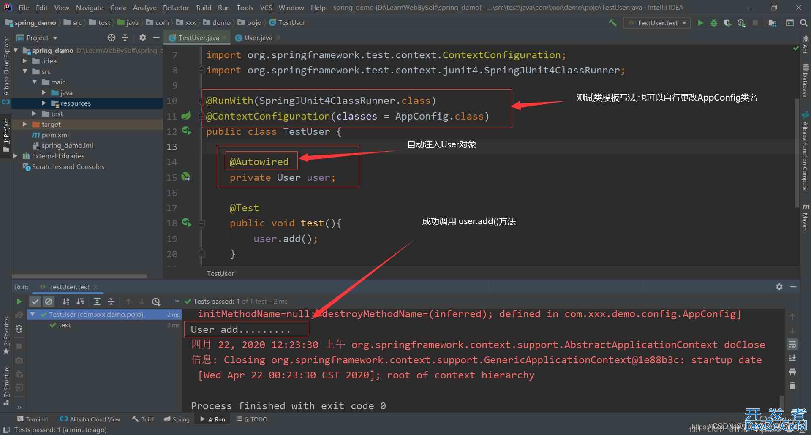Expand all test results icon
The width and height of the screenshot is (811, 435).
click(x=97, y=302)
